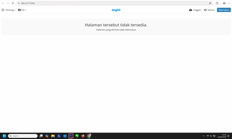Open Outlook from the taskbar
Image resolution: width=232 pixels, height=139 pixels.
tap(65, 136)
